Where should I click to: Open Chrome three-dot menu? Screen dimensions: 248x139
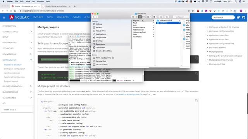coord(245,11)
